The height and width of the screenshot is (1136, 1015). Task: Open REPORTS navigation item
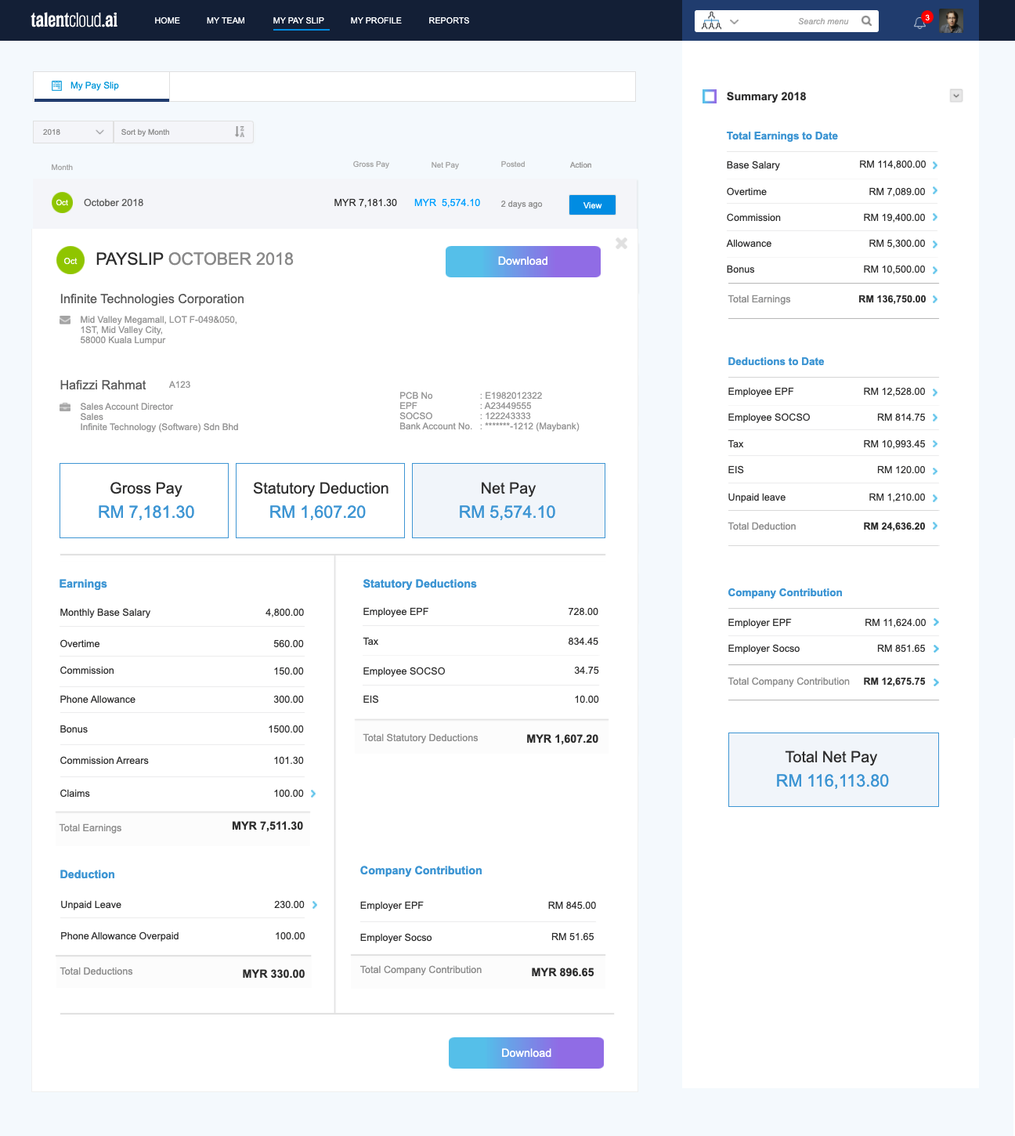coord(449,20)
